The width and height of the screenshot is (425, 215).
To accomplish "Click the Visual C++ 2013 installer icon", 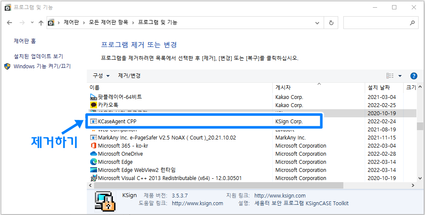I will pos(94,178).
